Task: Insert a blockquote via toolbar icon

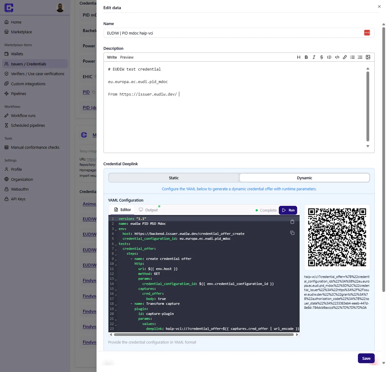Action: click(x=329, y=57)
